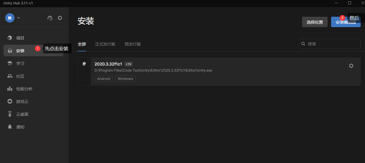Click the LTS badge
365x163 pixels.
128,64
